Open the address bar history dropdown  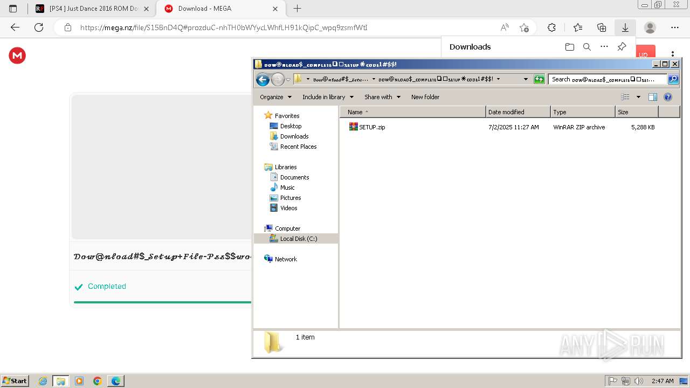click(526, 79)
